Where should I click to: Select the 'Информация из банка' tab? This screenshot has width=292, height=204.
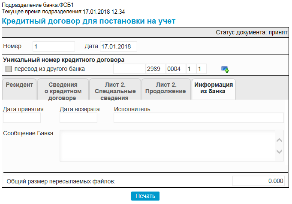pyautogui.click(x=214, y=89)
